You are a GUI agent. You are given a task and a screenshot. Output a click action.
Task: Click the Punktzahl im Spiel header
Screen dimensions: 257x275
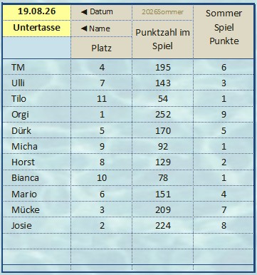coord(163,39)
